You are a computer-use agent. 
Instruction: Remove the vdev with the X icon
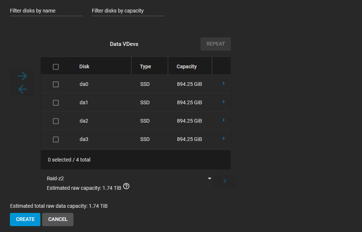225,181
